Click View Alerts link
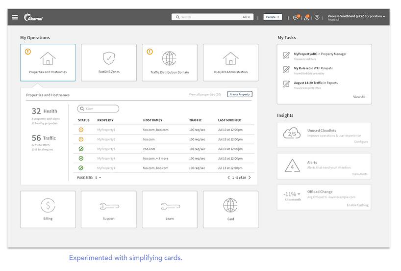 pos(359,174)
